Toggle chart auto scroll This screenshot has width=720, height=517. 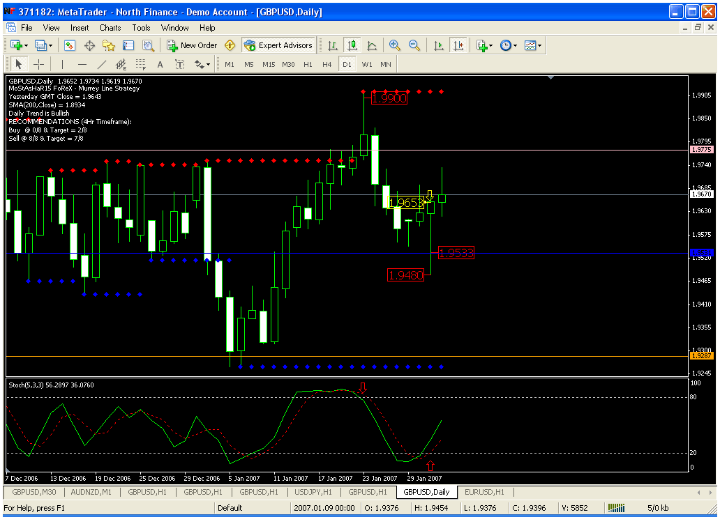[x=439, y=45]
